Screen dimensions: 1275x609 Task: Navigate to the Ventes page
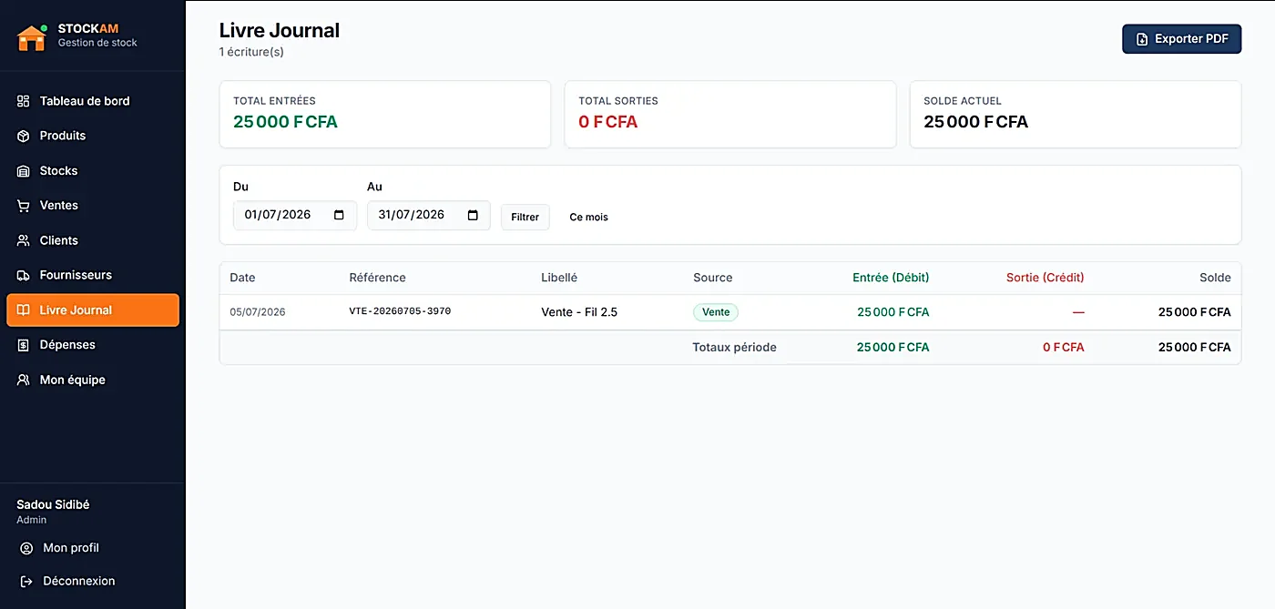coord(93,206)
